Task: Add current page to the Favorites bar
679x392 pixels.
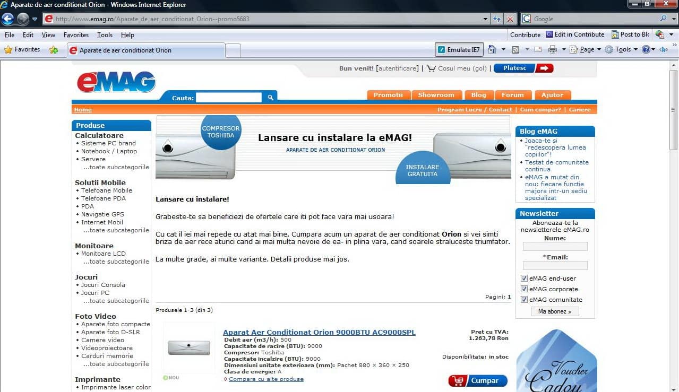Action: point(54,50)
